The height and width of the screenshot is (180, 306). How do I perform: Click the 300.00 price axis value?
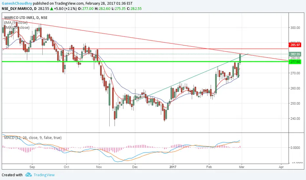(295, 27)
